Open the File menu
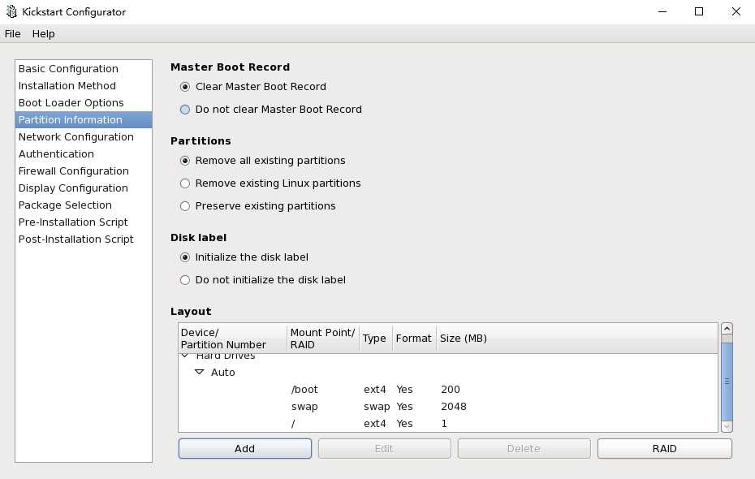This screenshot has height=479, width=755. 12,34
